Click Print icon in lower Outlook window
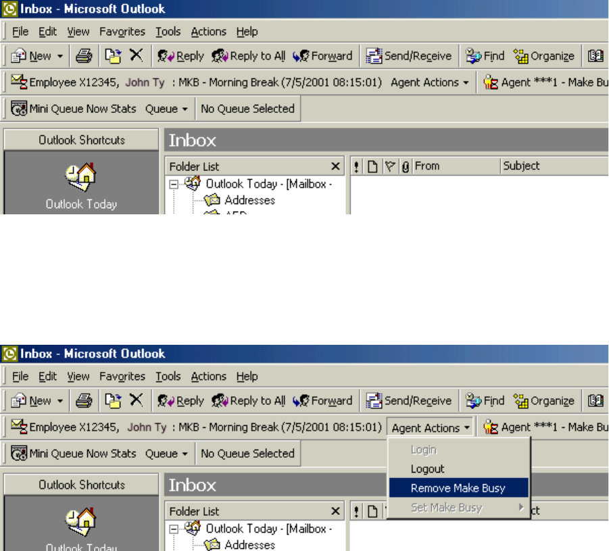The image size is (609, 551). [84, 401]
